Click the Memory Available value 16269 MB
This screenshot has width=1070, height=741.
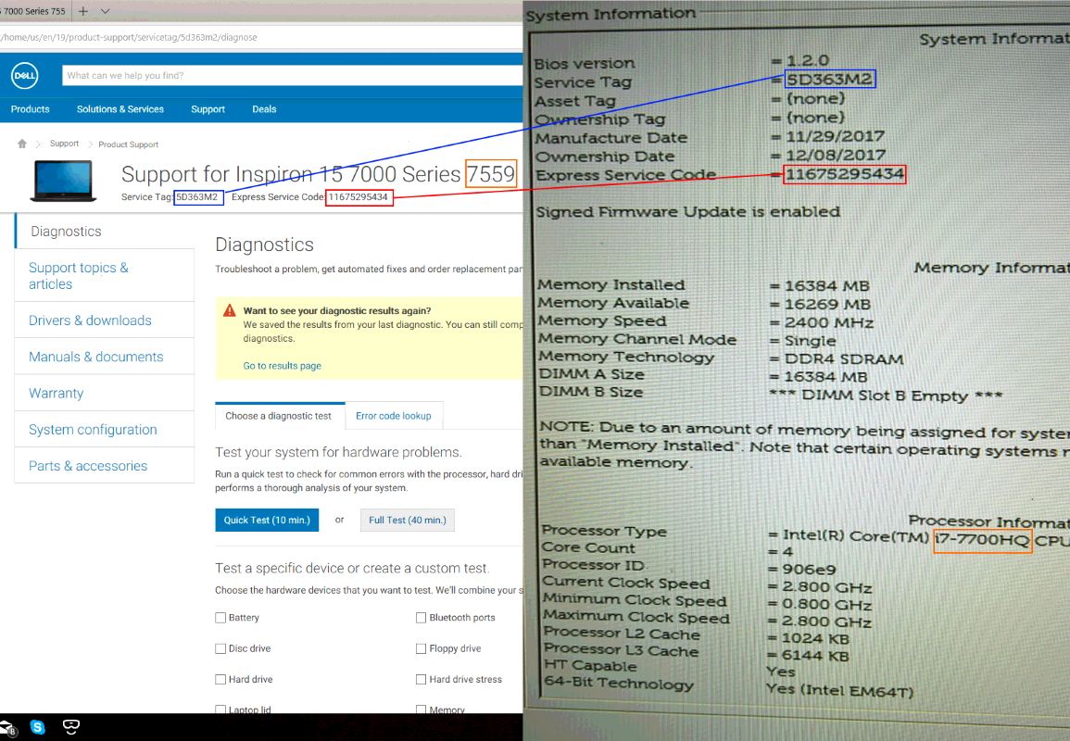[x=828, y=305]
